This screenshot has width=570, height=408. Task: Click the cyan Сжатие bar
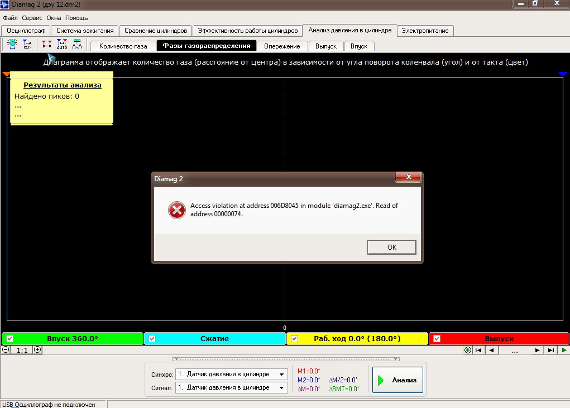coord(215,339)
